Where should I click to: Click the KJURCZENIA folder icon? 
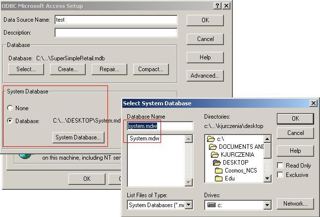click(x=213, y=154)
